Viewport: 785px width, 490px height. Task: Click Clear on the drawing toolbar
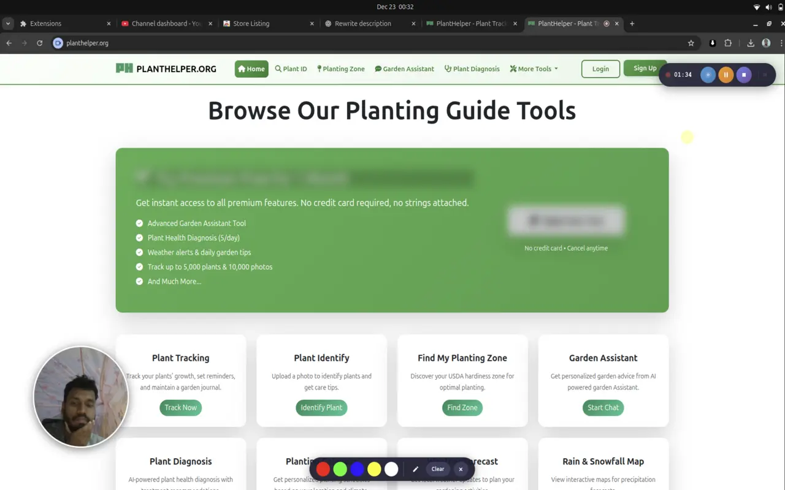pyautogui.click(x=438, y=469)
